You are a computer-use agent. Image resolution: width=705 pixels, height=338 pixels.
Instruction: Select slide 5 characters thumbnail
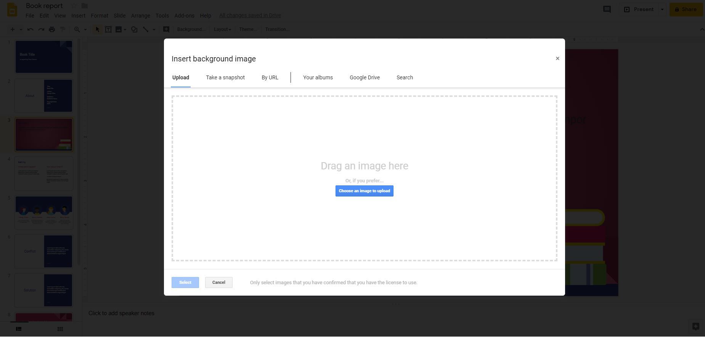44,212
